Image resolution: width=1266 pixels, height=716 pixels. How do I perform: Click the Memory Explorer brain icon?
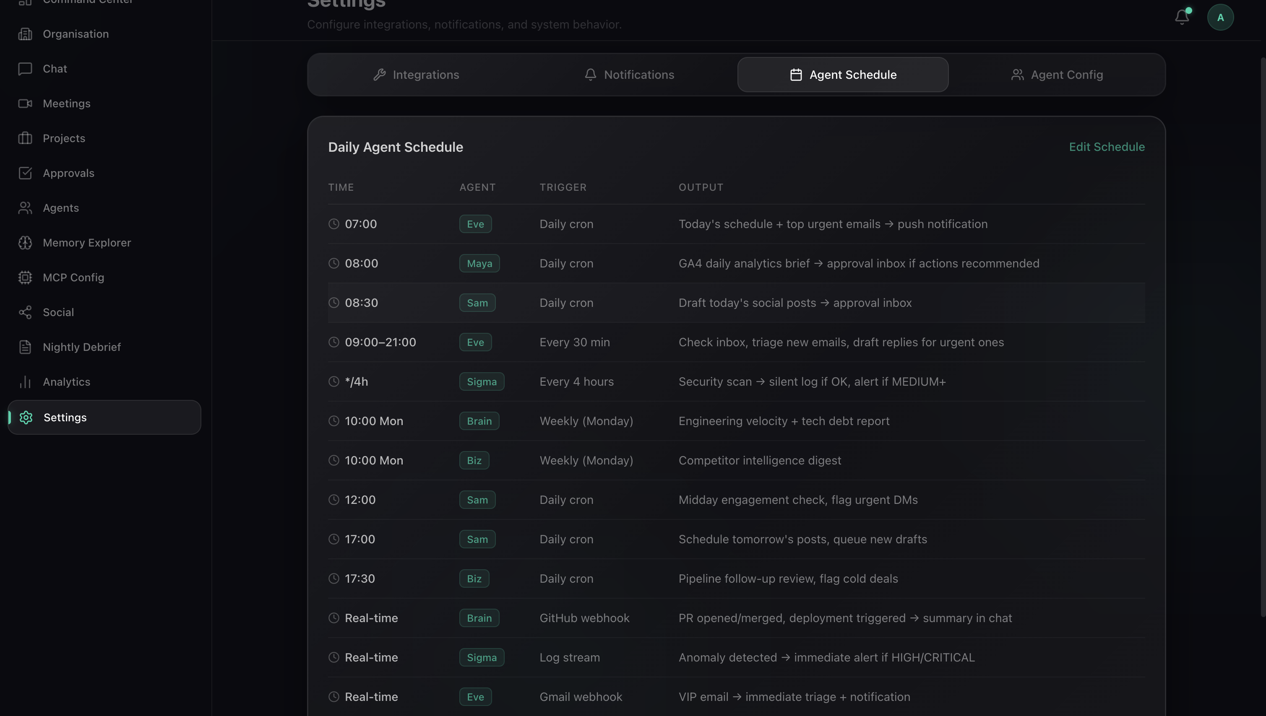pos(25,242)
